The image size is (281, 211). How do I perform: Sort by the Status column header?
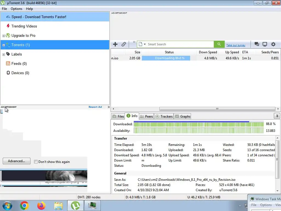pos(169,52)
